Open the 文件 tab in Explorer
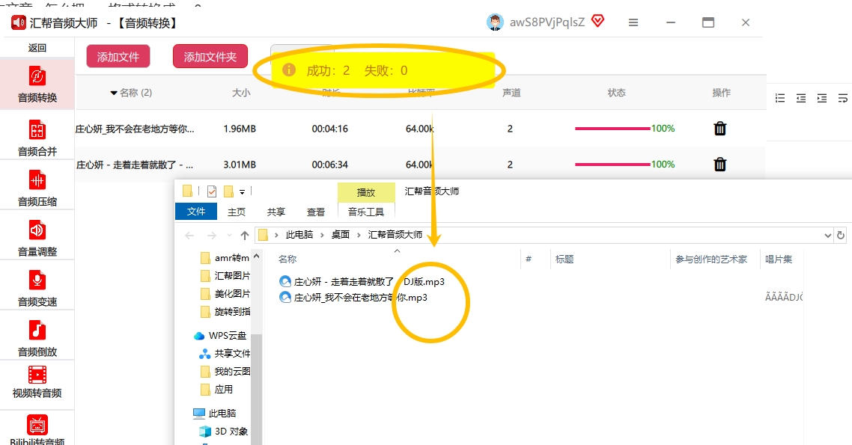This screenshot has width=852, height=445. tap(196, 211)
